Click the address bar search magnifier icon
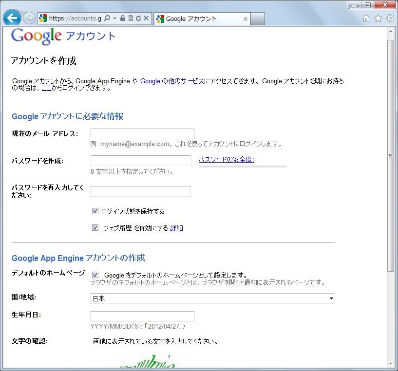Screen dimensions: 398x371 point(107,19)
